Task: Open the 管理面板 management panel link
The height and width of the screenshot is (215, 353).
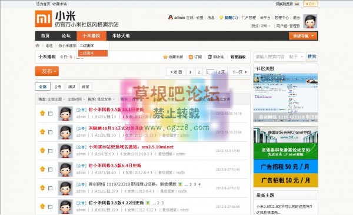Action: (238, 57)
